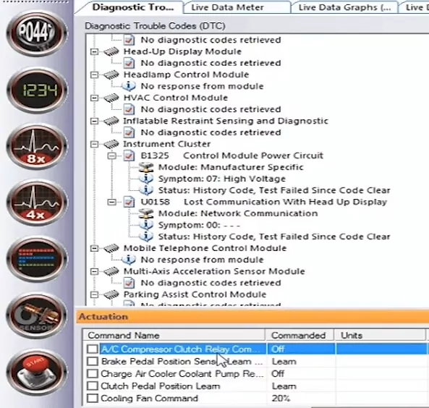Collapse the Multi-Axis Acceleration Sensor Module node
The width and height of the screenshot is (429, 408).
click(94, 271)
